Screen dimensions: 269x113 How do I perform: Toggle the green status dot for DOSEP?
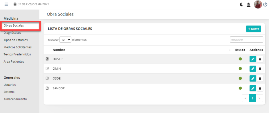coord(240,59)
